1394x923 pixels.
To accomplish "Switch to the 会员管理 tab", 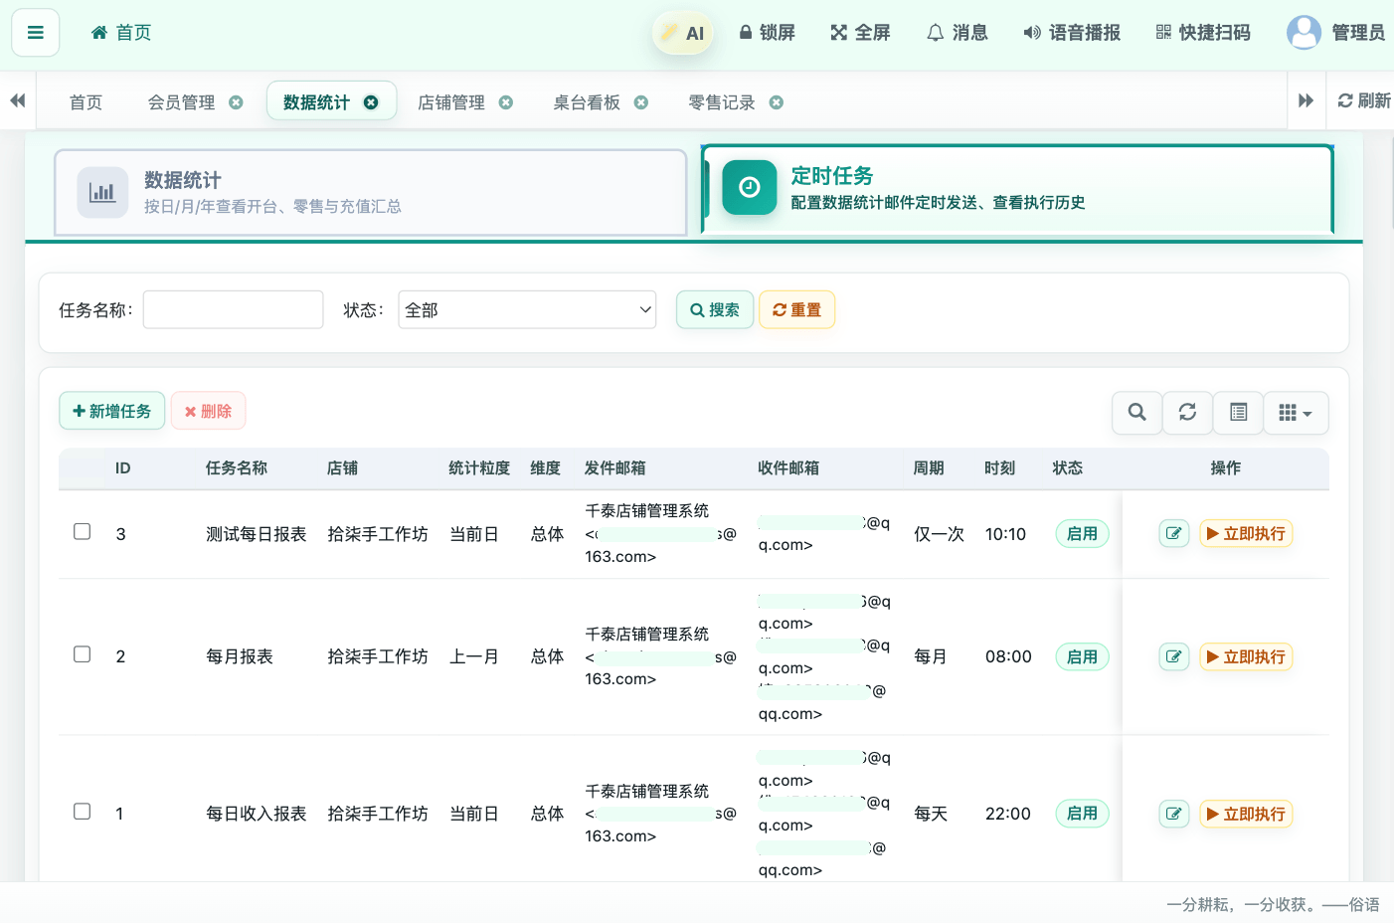I will pos(182,102).
